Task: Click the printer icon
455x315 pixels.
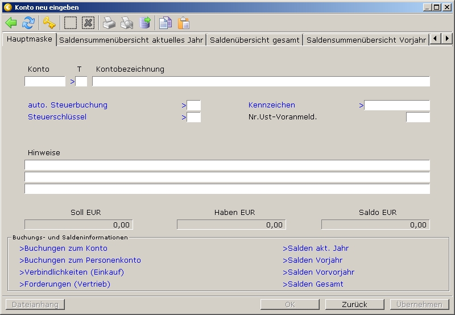Action: click(109, 23)
